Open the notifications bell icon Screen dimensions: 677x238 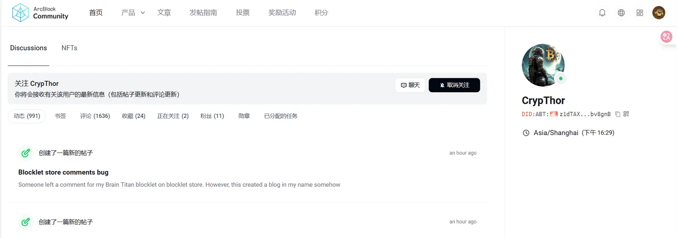pyautogui.click(x=602, y=13)
